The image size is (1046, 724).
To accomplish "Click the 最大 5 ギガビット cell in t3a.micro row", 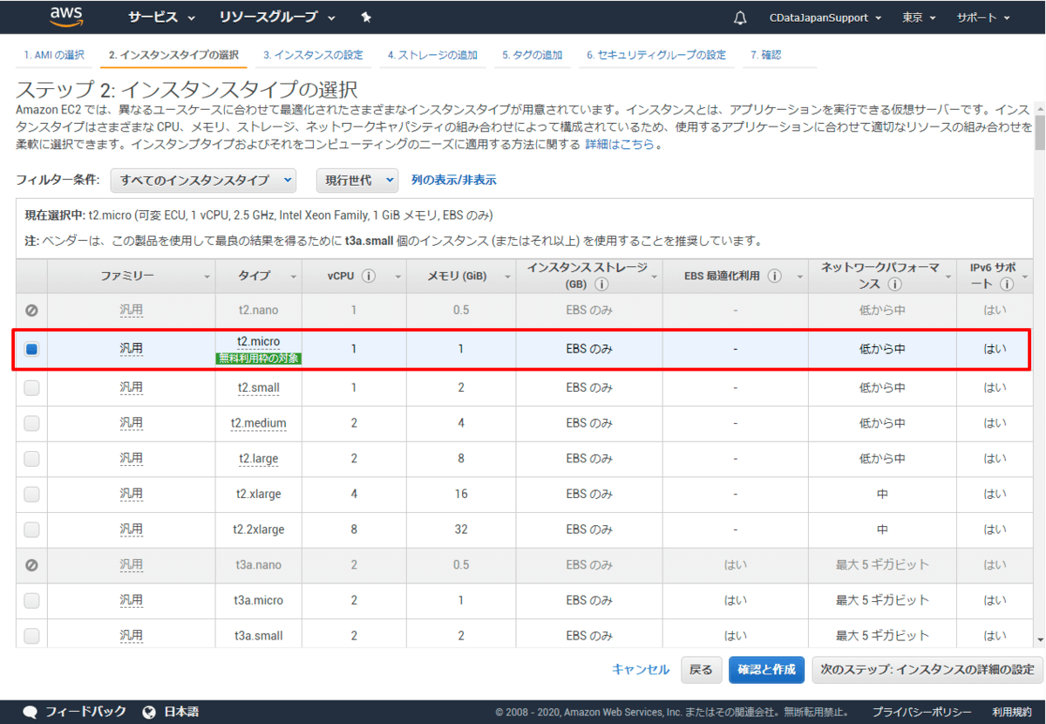I will (x=882, y=600).
